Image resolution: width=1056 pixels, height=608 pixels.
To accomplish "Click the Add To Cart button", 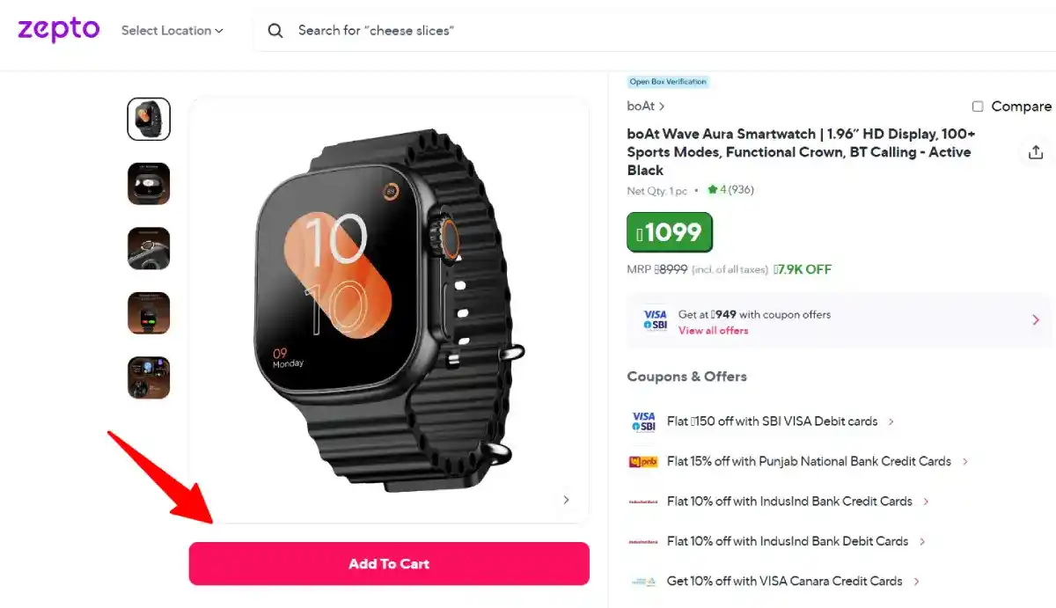I will [x=389, y=563].
